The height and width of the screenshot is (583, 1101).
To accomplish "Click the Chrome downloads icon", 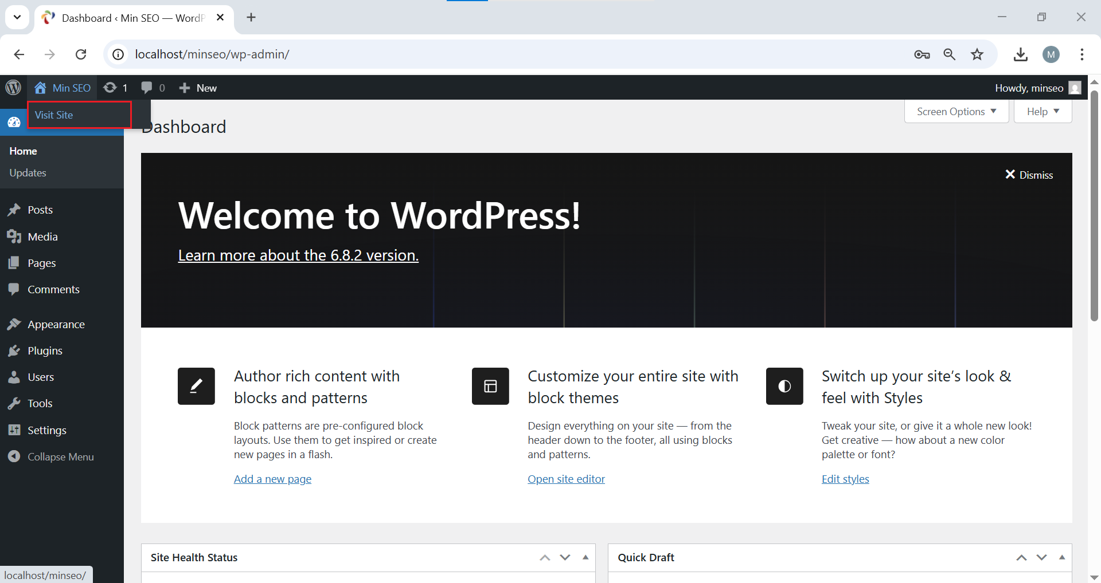I will click(1020, 54).
